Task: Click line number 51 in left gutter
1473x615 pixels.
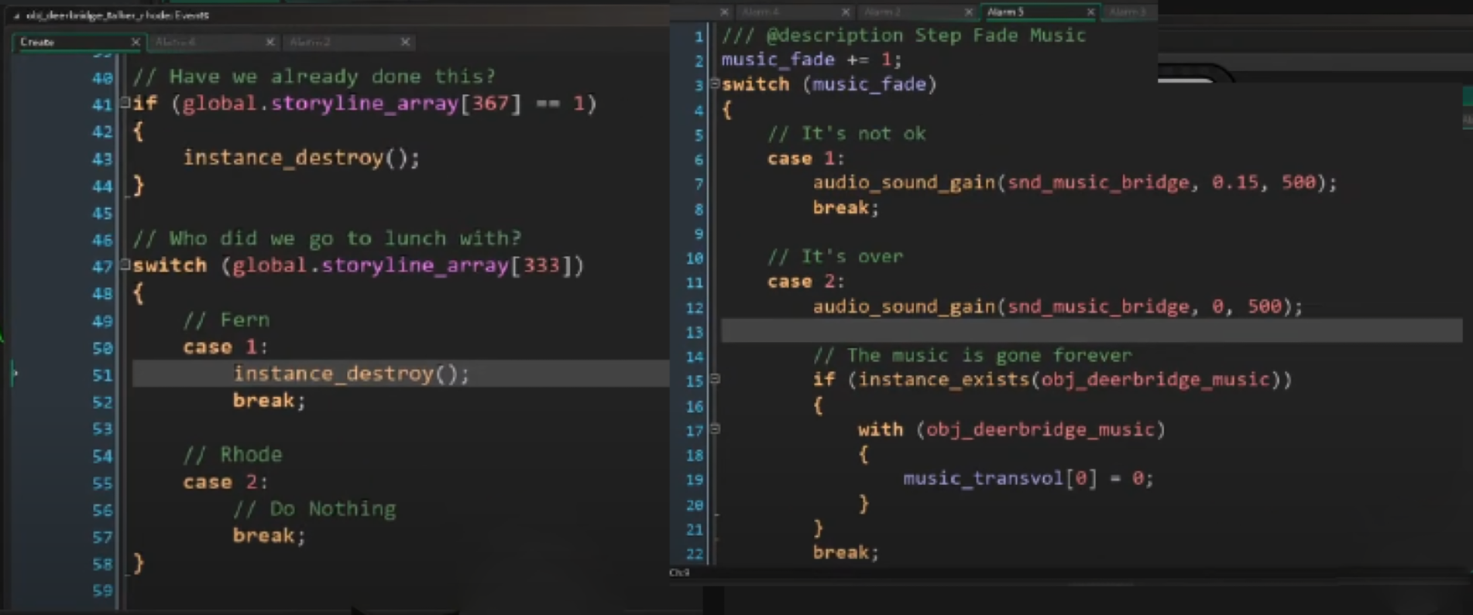Action: [x=102, y=375]
